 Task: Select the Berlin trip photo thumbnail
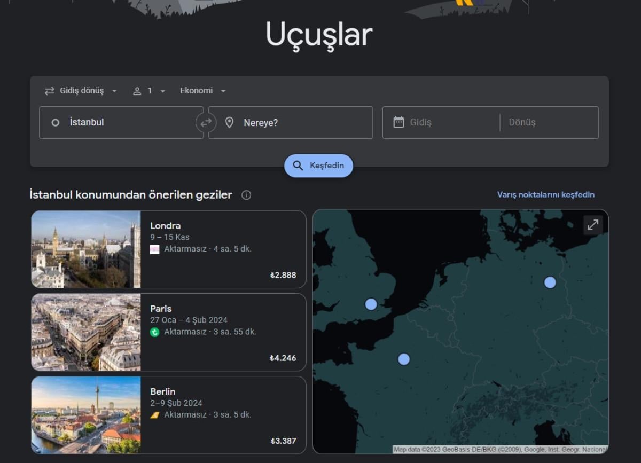[86, 415]
